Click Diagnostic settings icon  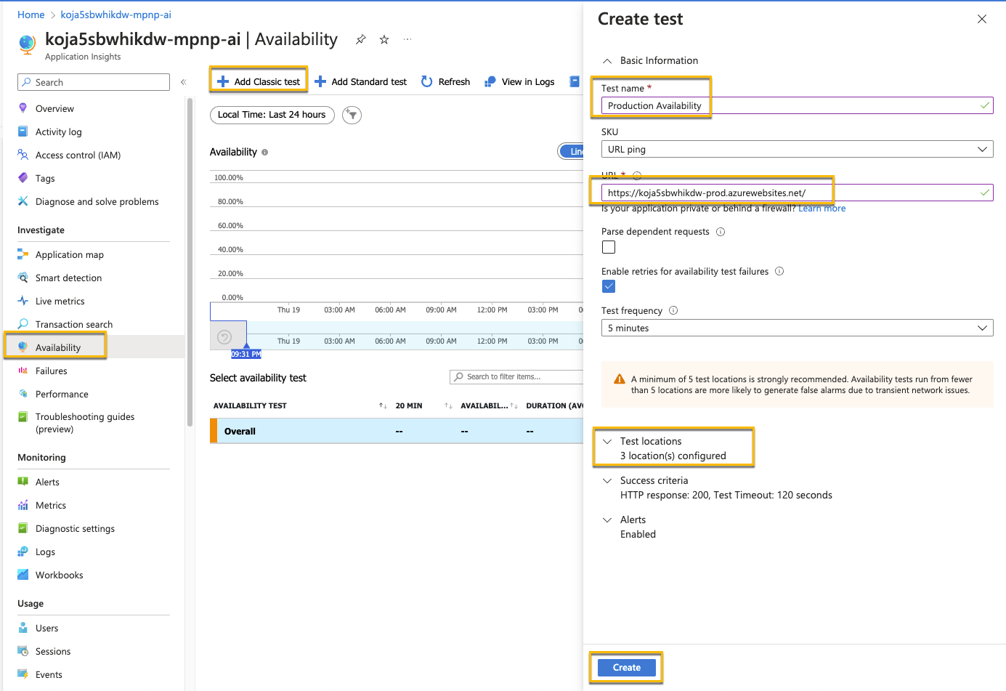click(x=23, y=528)
